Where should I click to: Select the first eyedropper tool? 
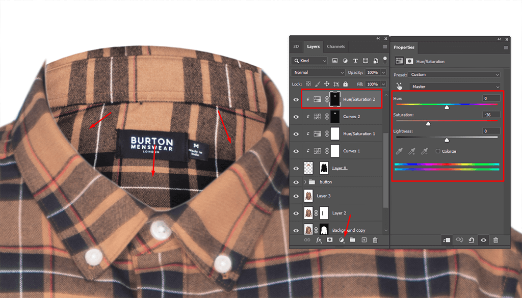pyautogui.click(x=399, y=151)
